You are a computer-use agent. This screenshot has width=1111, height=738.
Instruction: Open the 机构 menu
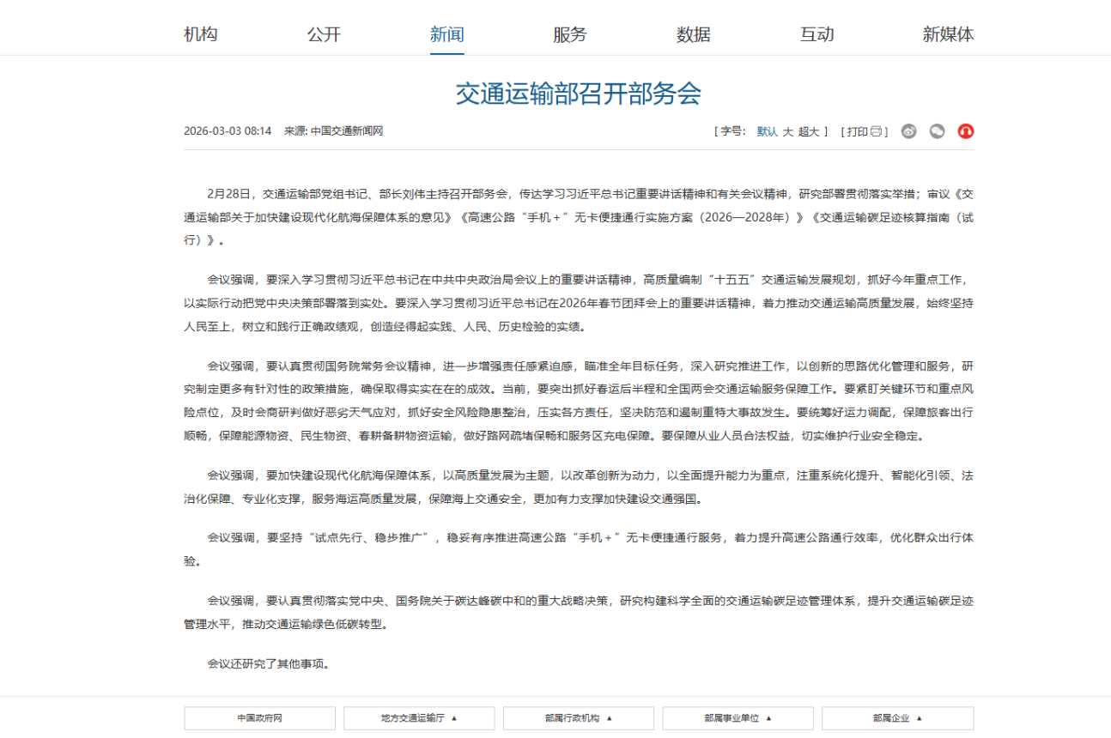pos(201,34)
